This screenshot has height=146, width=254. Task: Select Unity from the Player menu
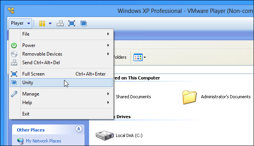click(x=61, y=83)
